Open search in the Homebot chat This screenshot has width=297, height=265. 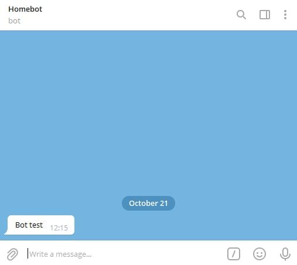pyautogui.click(x=241, y=15)
